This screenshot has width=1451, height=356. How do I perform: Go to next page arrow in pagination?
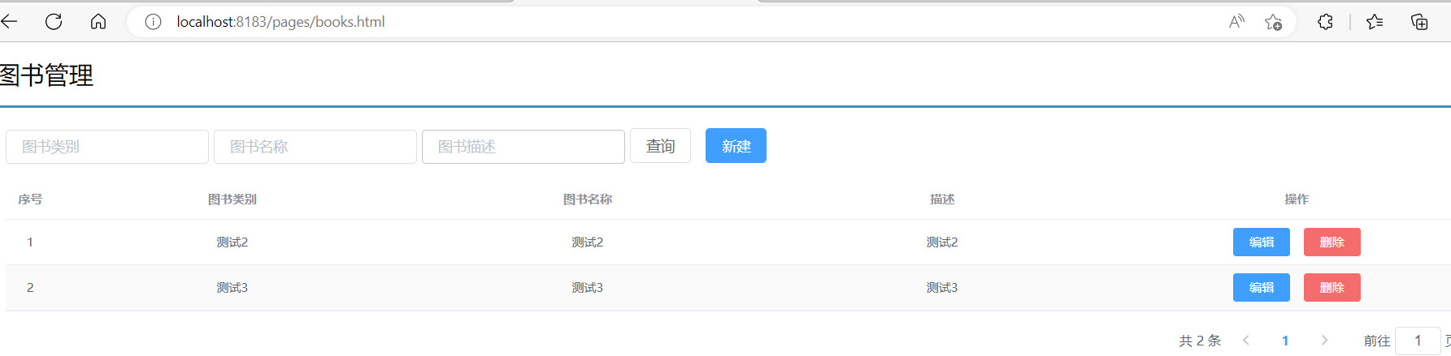[1324, 341]
